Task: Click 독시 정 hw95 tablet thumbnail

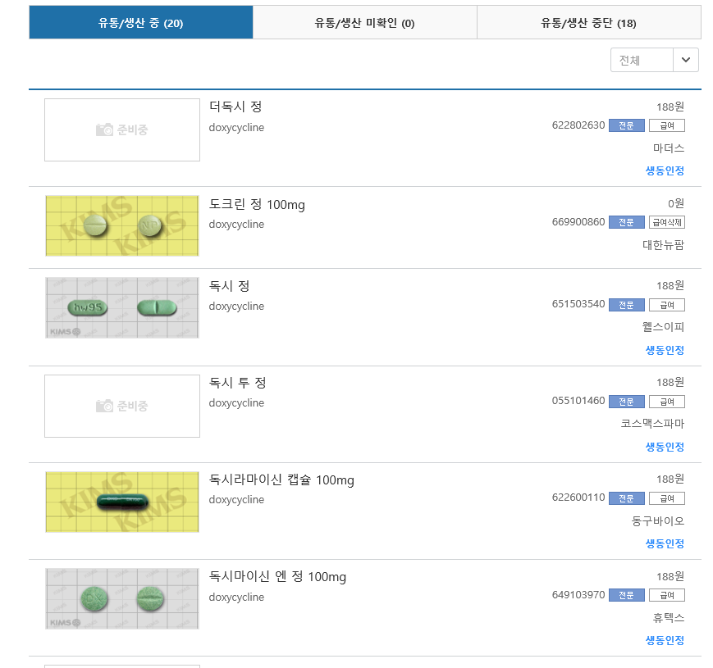Action: coord(122,308)
